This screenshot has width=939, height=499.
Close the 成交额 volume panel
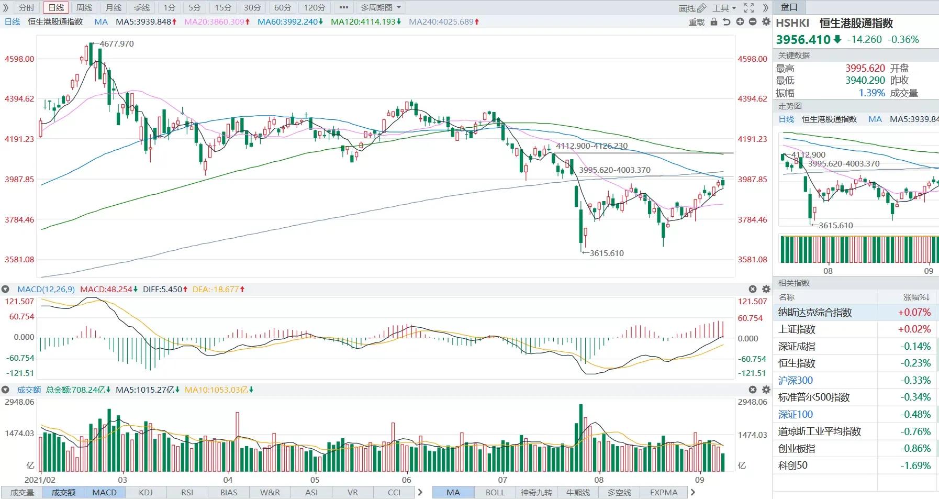coord(753,390)
